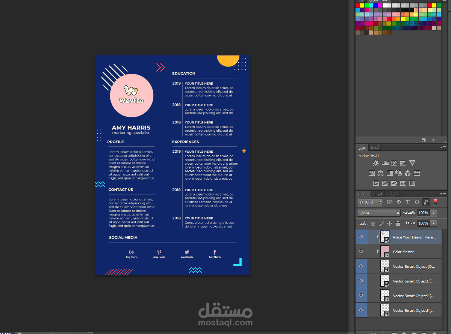The height and width of the screenshot is (334, 451).
Task: Click the opacity value field
Action: (423, 213)
